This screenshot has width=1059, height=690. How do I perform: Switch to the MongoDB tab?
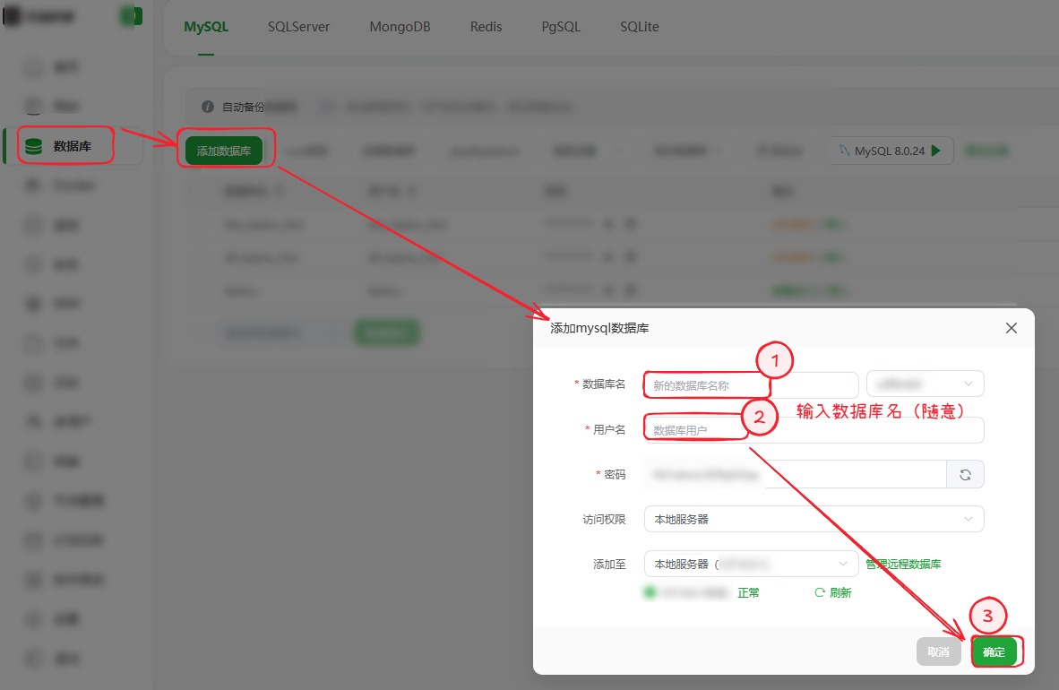pyautogui.click(x=400, y=27)
